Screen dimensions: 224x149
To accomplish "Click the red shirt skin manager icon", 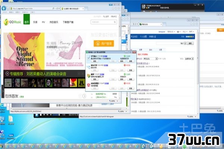I will 88,85.
